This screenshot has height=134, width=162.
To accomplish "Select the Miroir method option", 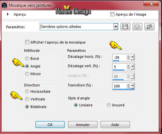I will tap(27, 74).
